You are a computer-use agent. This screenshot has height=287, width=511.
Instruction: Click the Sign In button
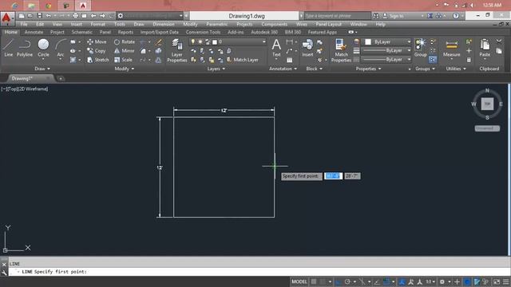point(394,16)
